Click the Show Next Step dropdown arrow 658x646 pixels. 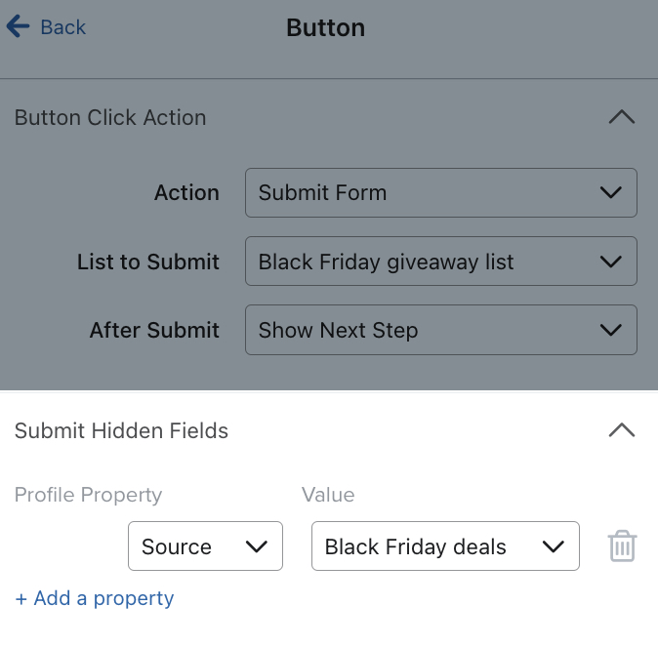[611, 330]
